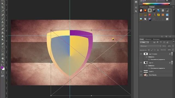Screen dimensions: 175x98
Task: Click the color spectrum ramp
Action: [x=156, y=4]
